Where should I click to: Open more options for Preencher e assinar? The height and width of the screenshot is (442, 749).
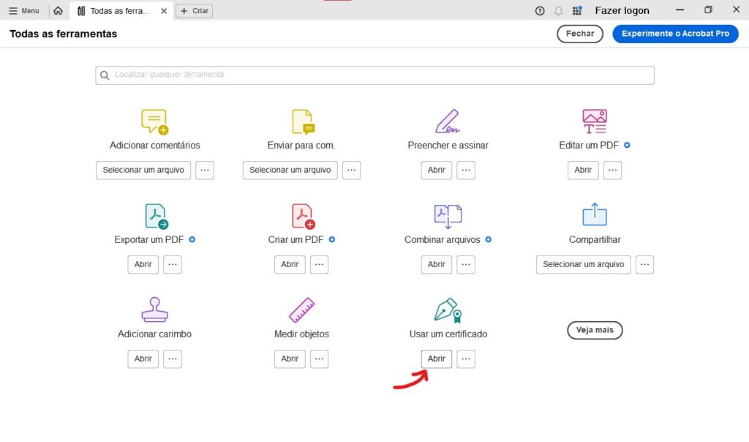pyautogui.click(x=466, y=170)
